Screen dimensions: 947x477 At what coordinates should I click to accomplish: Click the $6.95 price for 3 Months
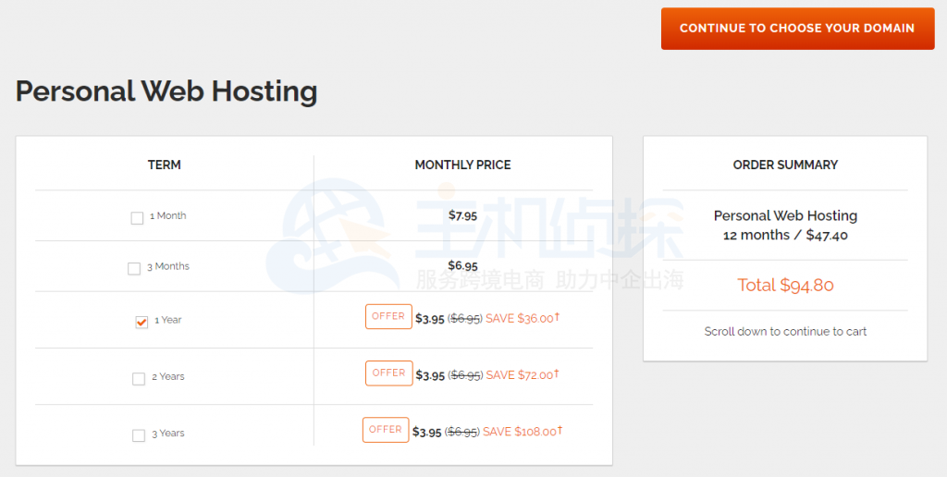[462, 265]
